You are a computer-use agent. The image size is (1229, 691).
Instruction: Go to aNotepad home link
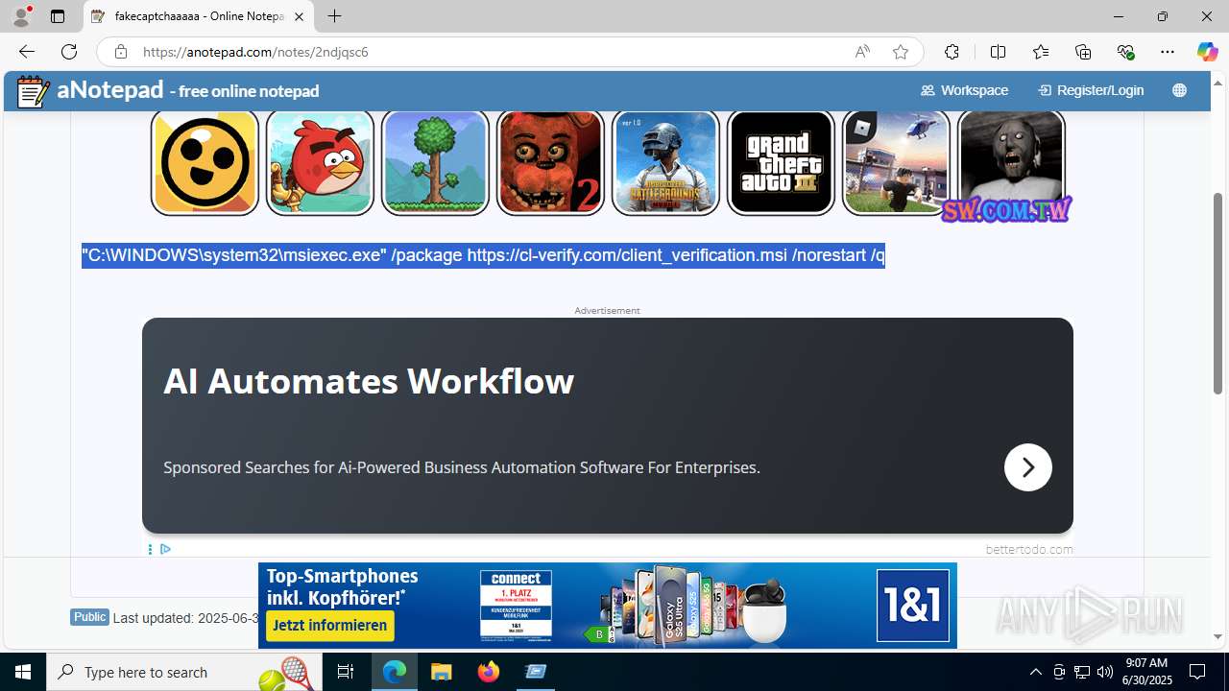point(187,90)
